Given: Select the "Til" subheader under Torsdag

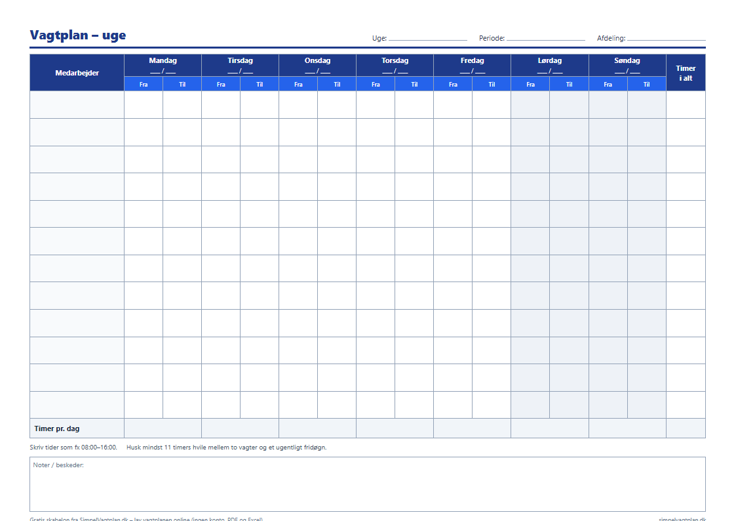Looking at the screenshot, I should tap(414, 84).
